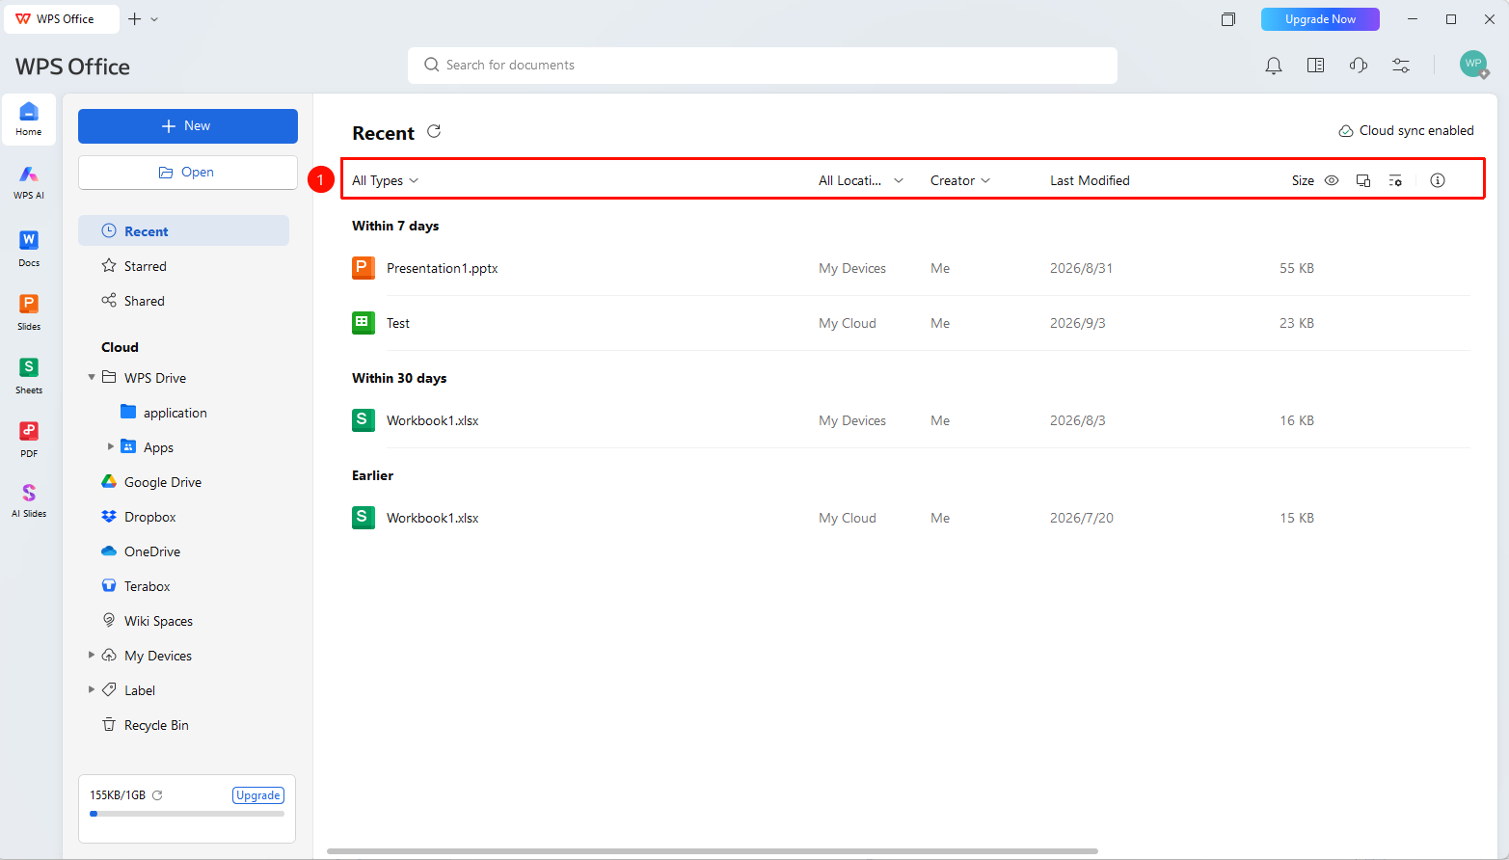This screenshot has width=1509, height=860.
Task: Refresh the Recent file list
Action: coord(434,131)
